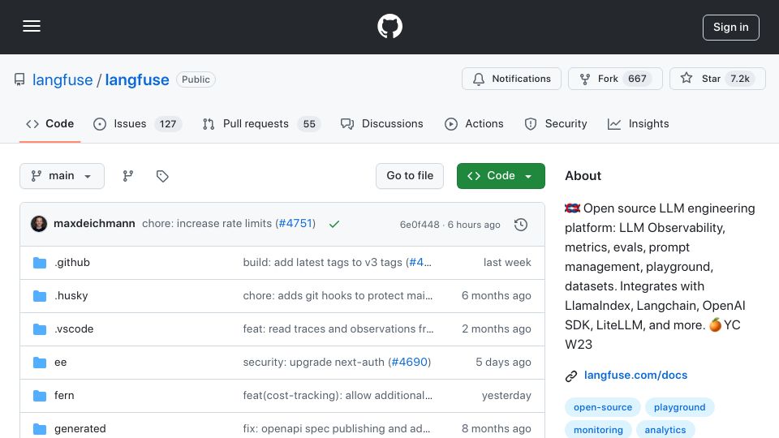Click folder icon next to .github
This screenshot has width=779, height=438.
(x=40, y=263)
